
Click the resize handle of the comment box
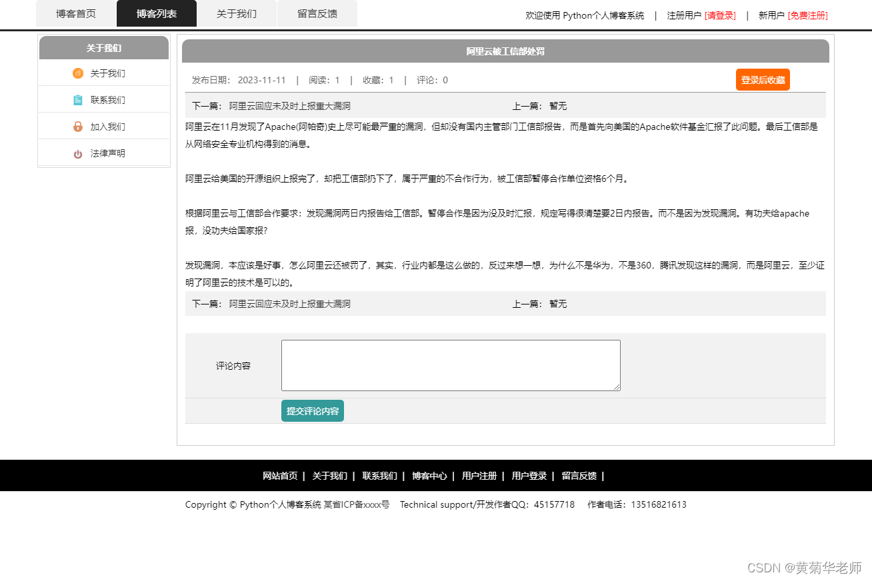coord(617,387)
